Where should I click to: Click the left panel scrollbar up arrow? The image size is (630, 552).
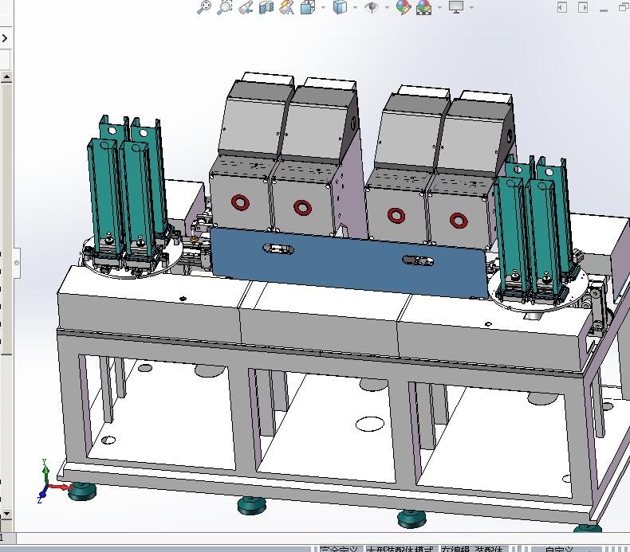[6, 76]
